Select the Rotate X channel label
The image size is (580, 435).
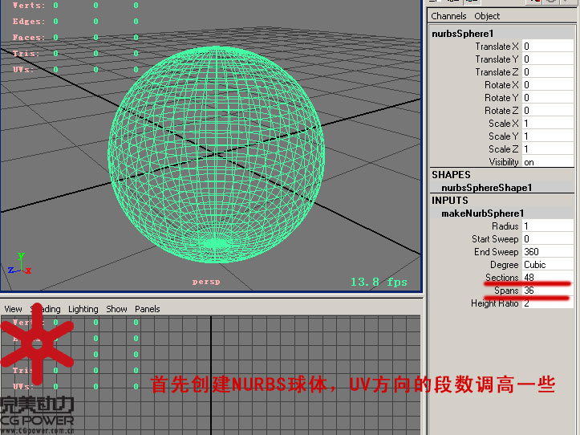coord(501,85)
